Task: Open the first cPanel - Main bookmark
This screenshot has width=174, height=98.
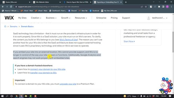Action: click(27, 11)
